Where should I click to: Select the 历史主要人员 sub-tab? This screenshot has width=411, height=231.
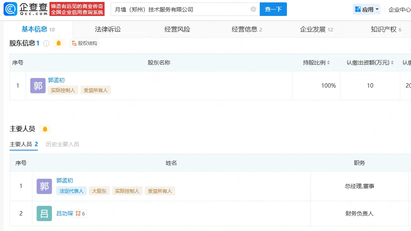coord(62,144)
